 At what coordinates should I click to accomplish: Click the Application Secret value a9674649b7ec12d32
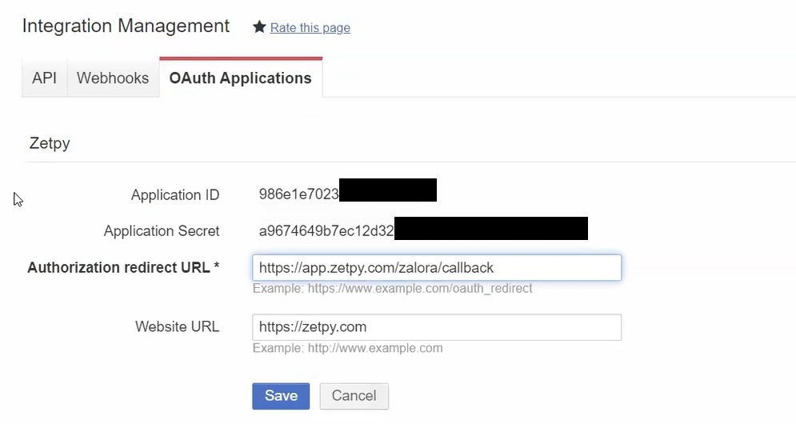click(x=326, y=231)
